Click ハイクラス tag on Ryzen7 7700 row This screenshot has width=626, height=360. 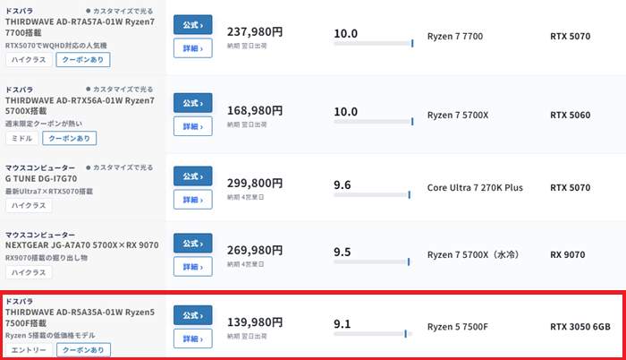click(29, 60)
